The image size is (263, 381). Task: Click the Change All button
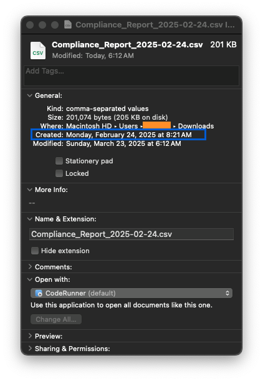(x=56, y=319)
